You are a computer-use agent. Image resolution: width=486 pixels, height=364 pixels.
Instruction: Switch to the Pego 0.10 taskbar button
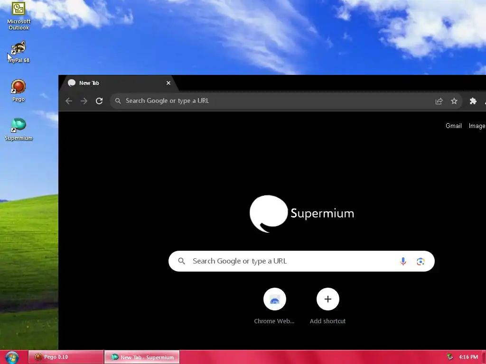click(x=66, y=357)
